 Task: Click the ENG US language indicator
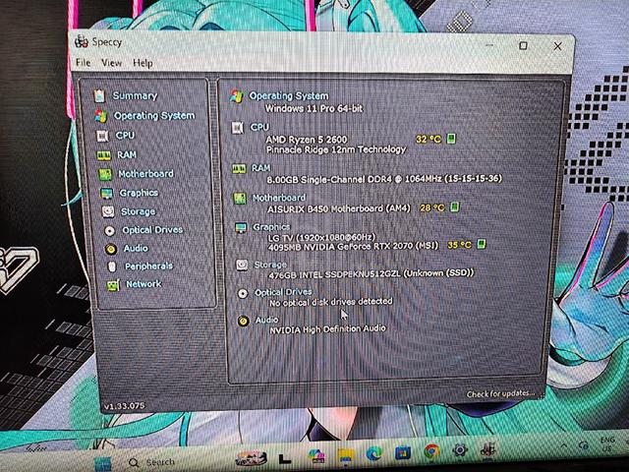coord(607,444)
